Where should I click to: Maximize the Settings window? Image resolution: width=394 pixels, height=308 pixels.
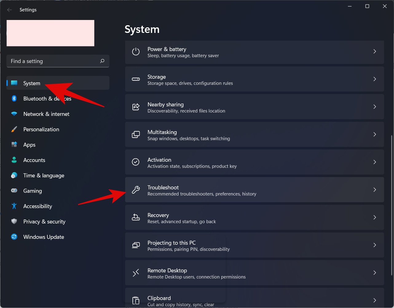[x=367, y=6]
